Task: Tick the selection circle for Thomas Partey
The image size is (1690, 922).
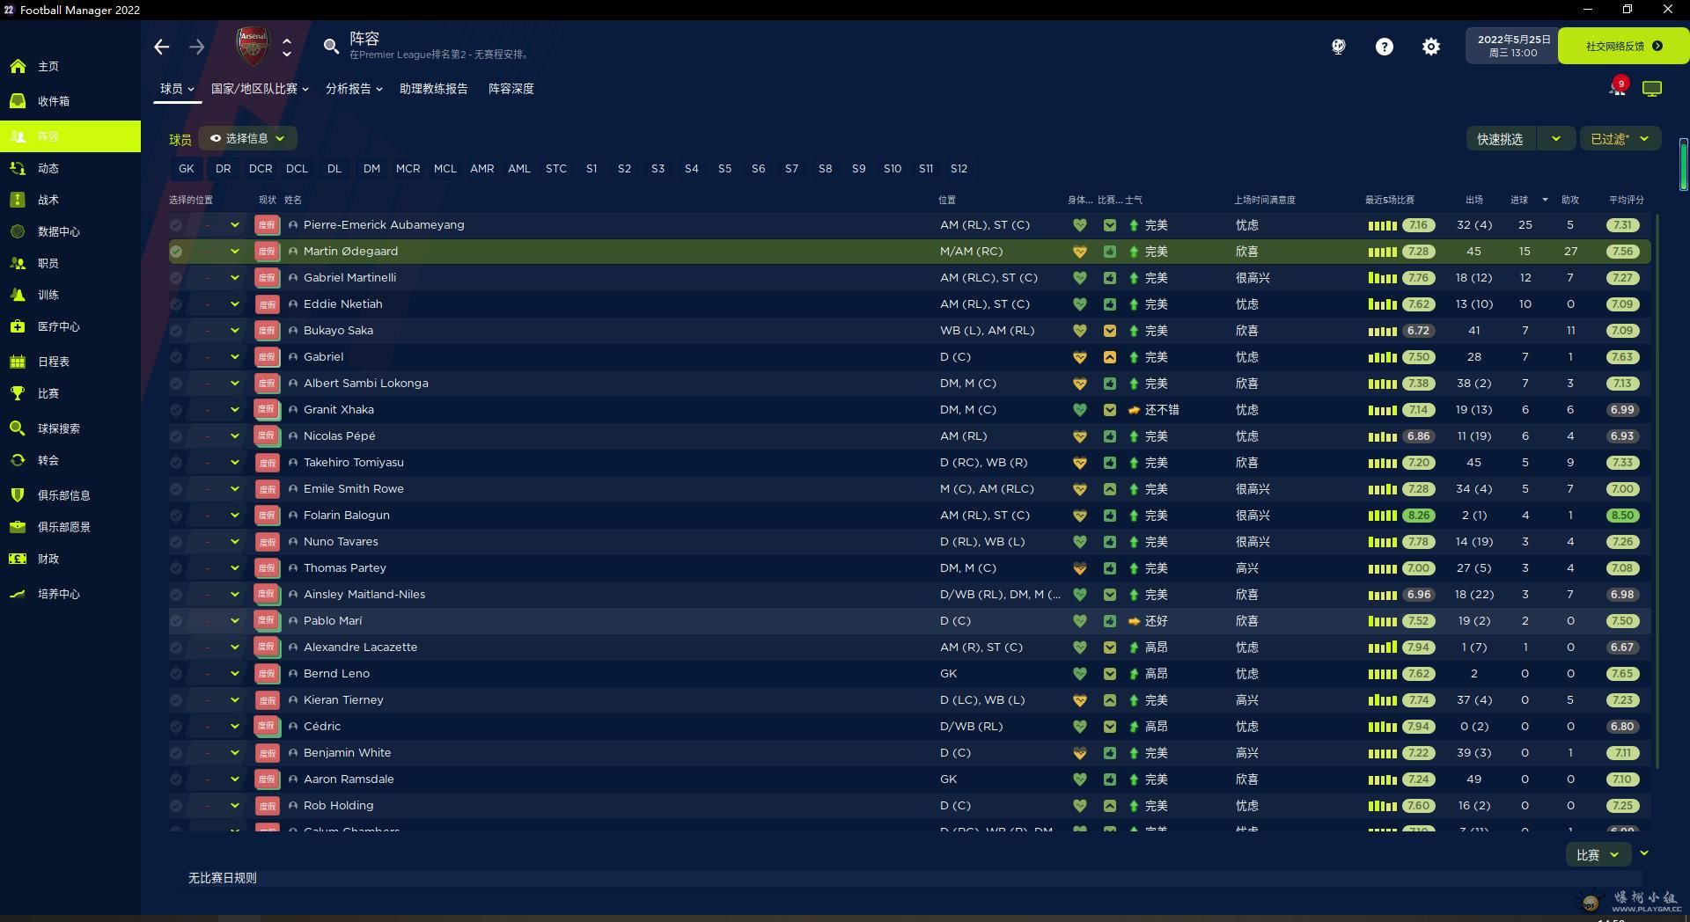Action: 176,568
